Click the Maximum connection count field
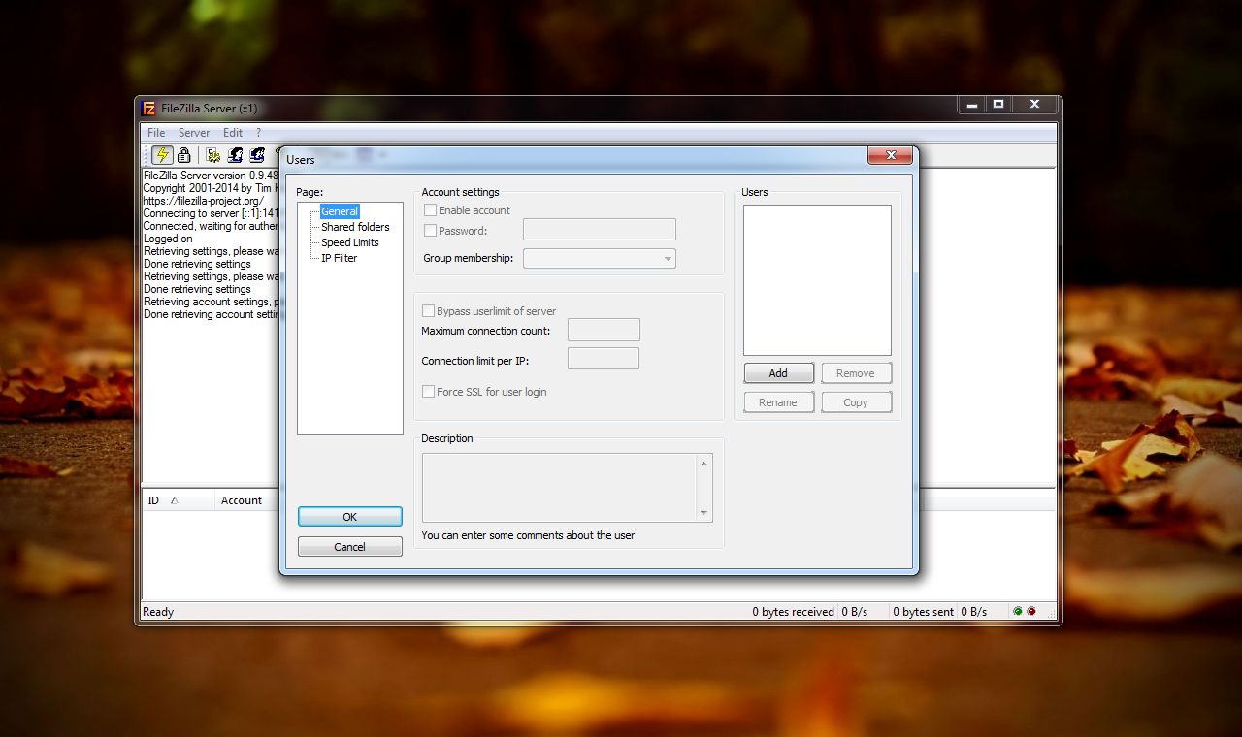This screenshot has height=737, width=1242. pyautogui.click(x=604, y=330)
